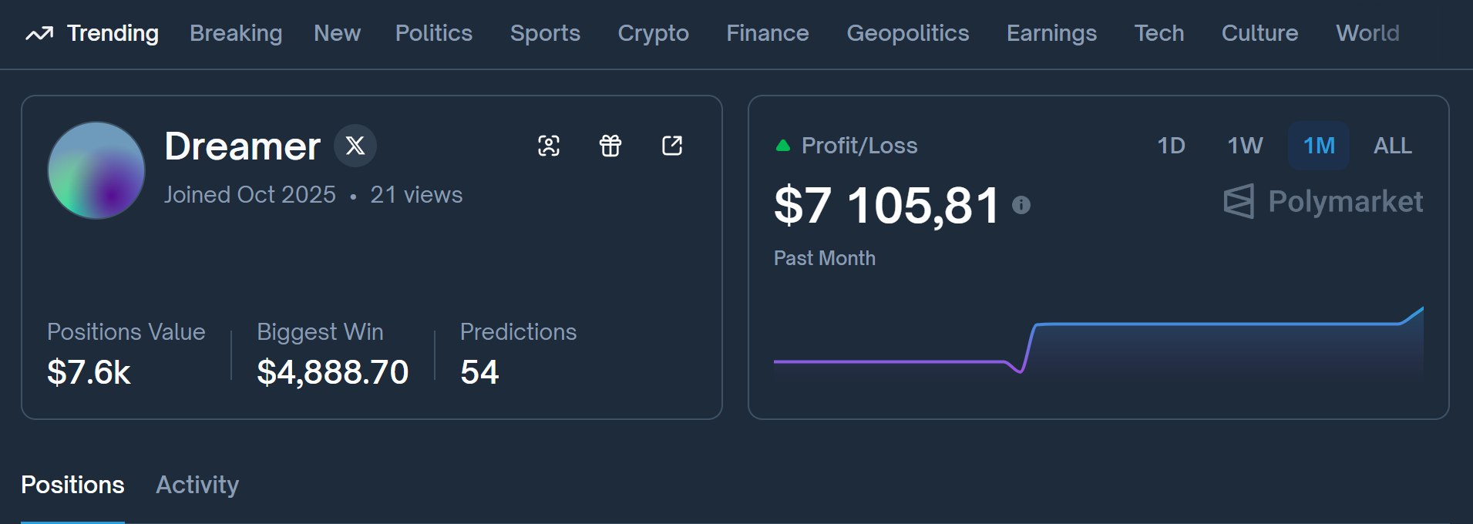Viewport: 1473px width, 524px height.
Task: Open the Geopolitics category
Action: click(x=908, y=33)
